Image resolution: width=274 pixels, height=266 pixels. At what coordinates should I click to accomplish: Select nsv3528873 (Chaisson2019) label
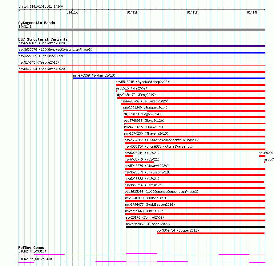pyautogui.click(x=147, y=172)
